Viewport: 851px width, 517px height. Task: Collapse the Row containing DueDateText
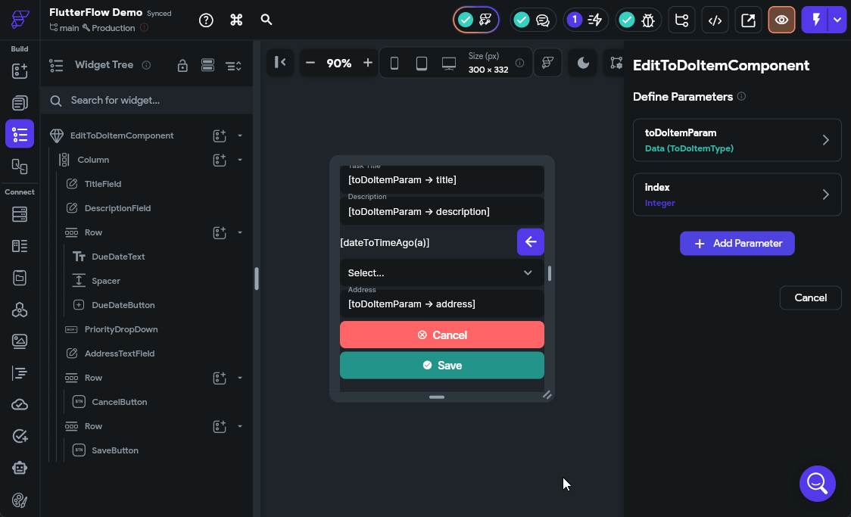click(240, 232)
